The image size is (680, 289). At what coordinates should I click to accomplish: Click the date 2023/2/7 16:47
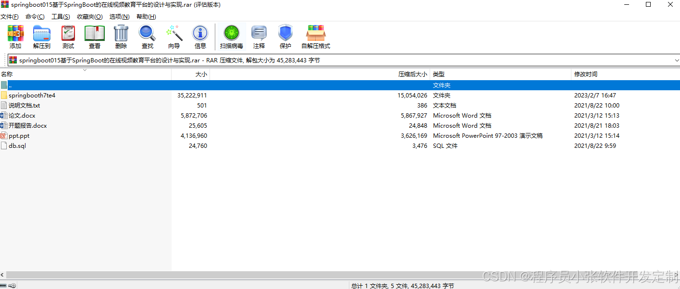coord(595,95)
